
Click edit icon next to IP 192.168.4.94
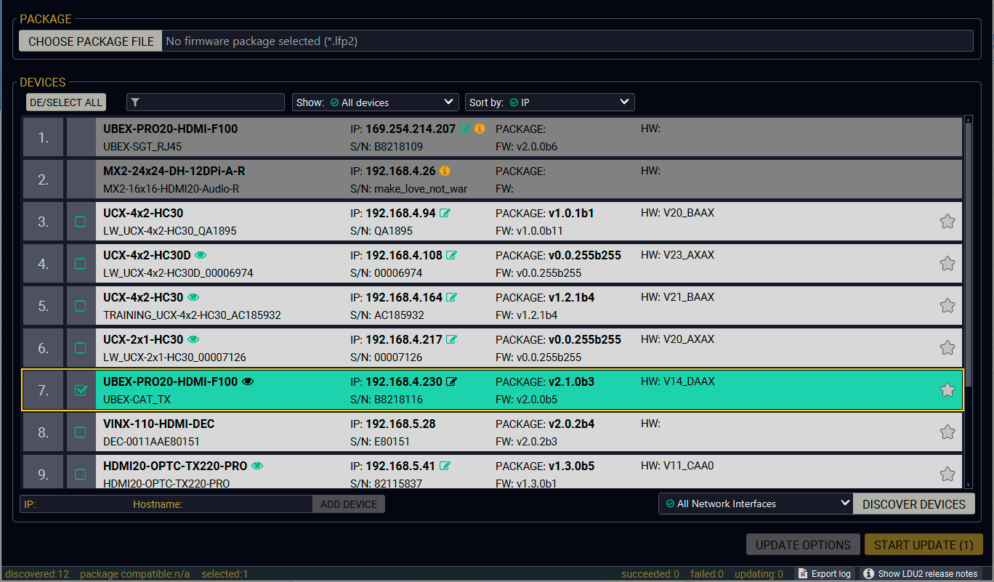click(x=445, y=213)
